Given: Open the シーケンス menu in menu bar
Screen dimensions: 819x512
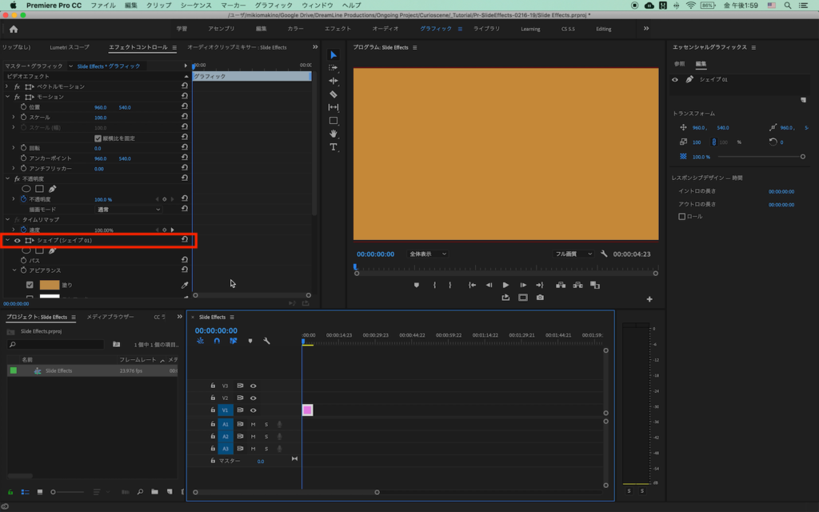Looking at the screenshot, I should pyautogui.click(x=194, y=5).
